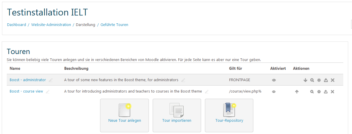This screenshot has width=352, height=134.
Task: Open the Dashboard breadcrumb link
Action: [16, 25]
